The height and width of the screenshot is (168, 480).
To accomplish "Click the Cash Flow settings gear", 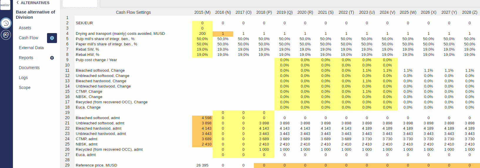I will point(52,38).
